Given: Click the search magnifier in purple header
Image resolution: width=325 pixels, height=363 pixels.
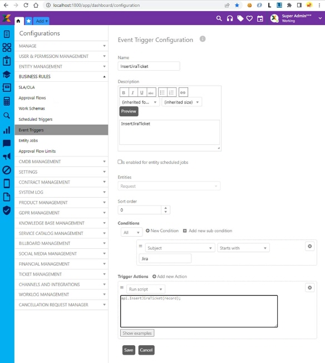Looking at the screenshot, I should [x=219, y=18].
